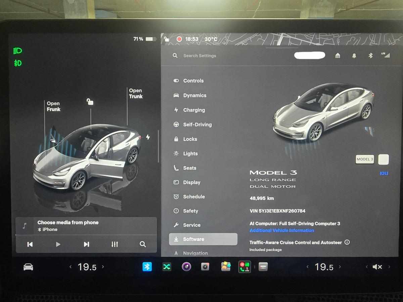Open Bluetooth settings from header icon
This screenshot has height=302, width=403.
tap(370, 56)
